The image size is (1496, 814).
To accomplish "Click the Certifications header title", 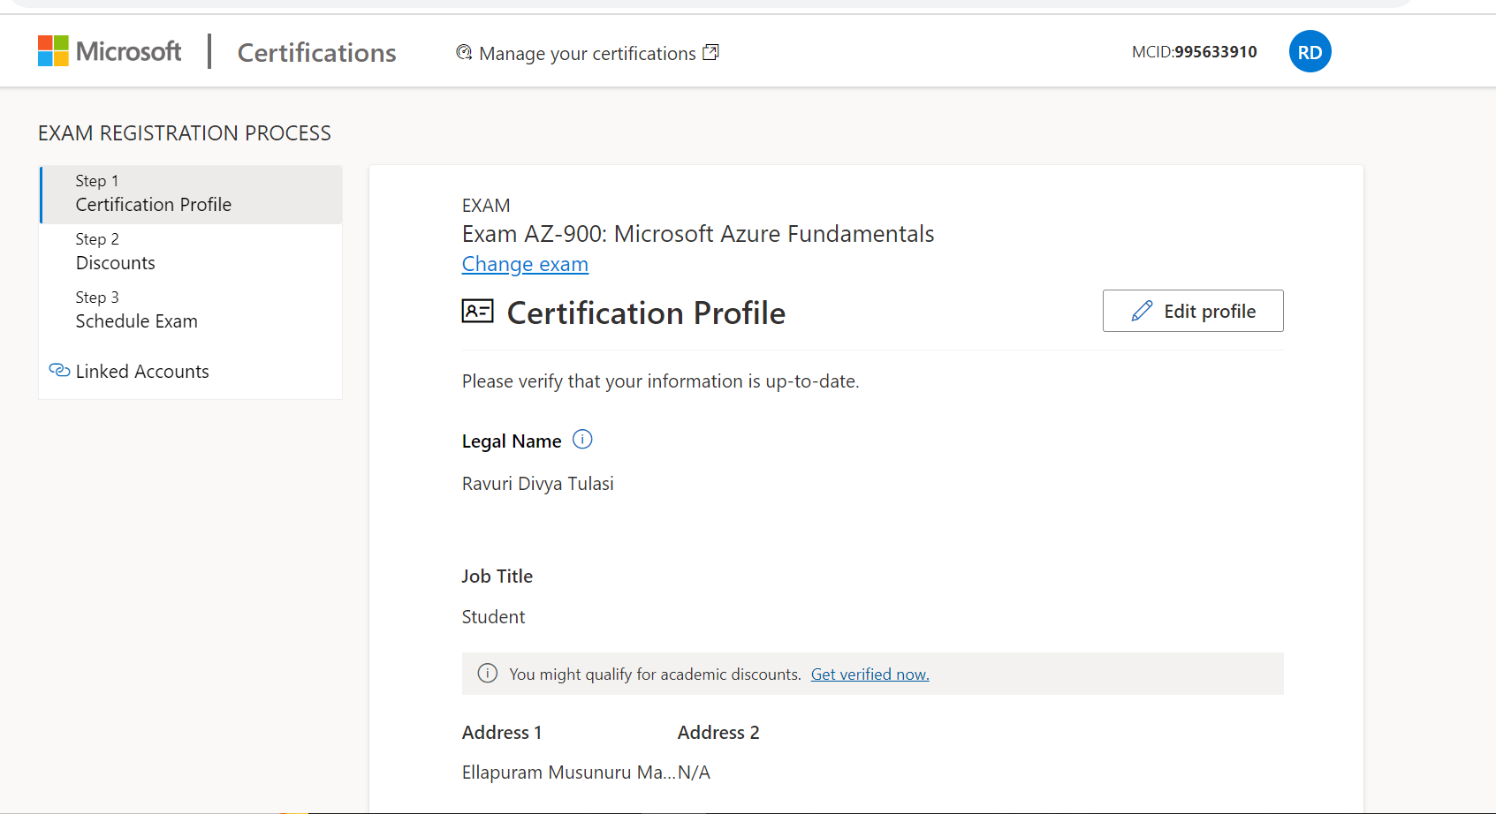I will pos(316,53).
